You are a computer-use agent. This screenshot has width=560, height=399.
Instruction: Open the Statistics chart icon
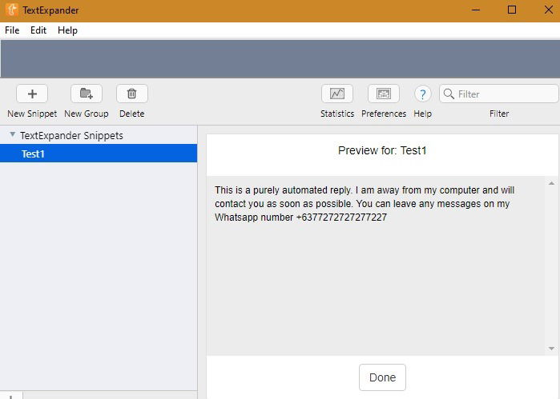(337, 94)
